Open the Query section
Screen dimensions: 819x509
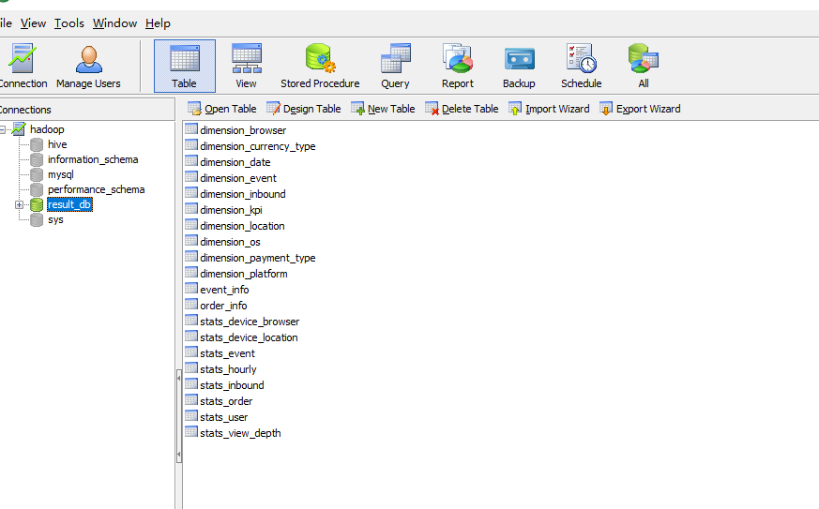point(395,67)
